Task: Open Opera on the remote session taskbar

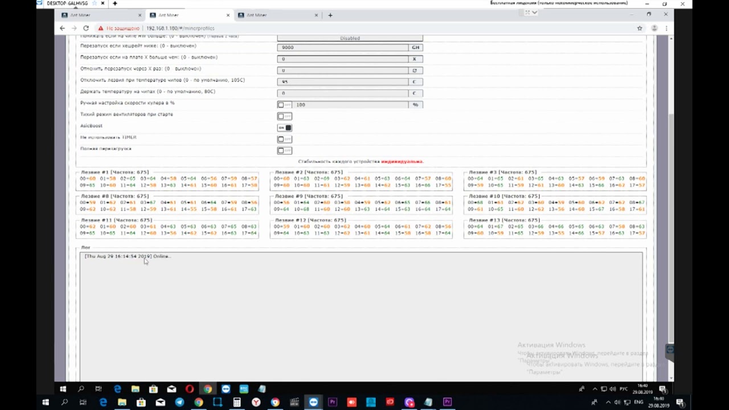Action: click(190, 389)
